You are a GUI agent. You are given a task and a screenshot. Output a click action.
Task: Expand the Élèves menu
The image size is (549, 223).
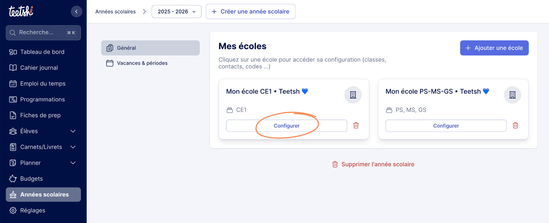tap(73, 131)
